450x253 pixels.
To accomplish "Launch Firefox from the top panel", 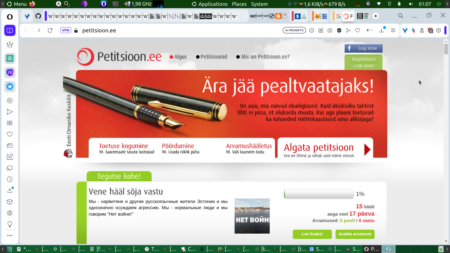I will coord(32,4).
